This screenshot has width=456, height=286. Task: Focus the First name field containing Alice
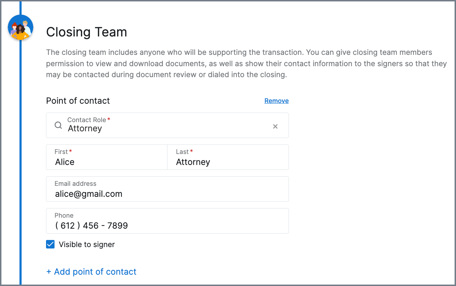coord(107,157)
